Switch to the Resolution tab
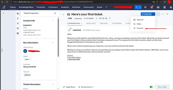Viewport: 173px width, 90px height. coord(91,23)
